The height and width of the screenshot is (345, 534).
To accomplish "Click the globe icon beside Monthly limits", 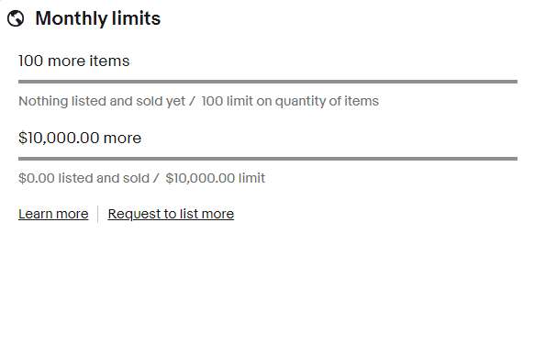I will (16, 18).
